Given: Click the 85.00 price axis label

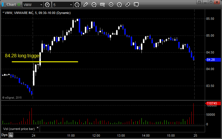Looking at the screenshot, I should click(210, 35).
